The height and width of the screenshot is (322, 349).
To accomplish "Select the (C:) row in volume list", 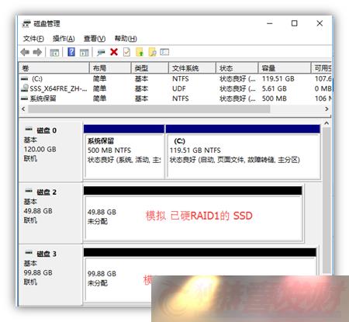I will pos(175,78).
